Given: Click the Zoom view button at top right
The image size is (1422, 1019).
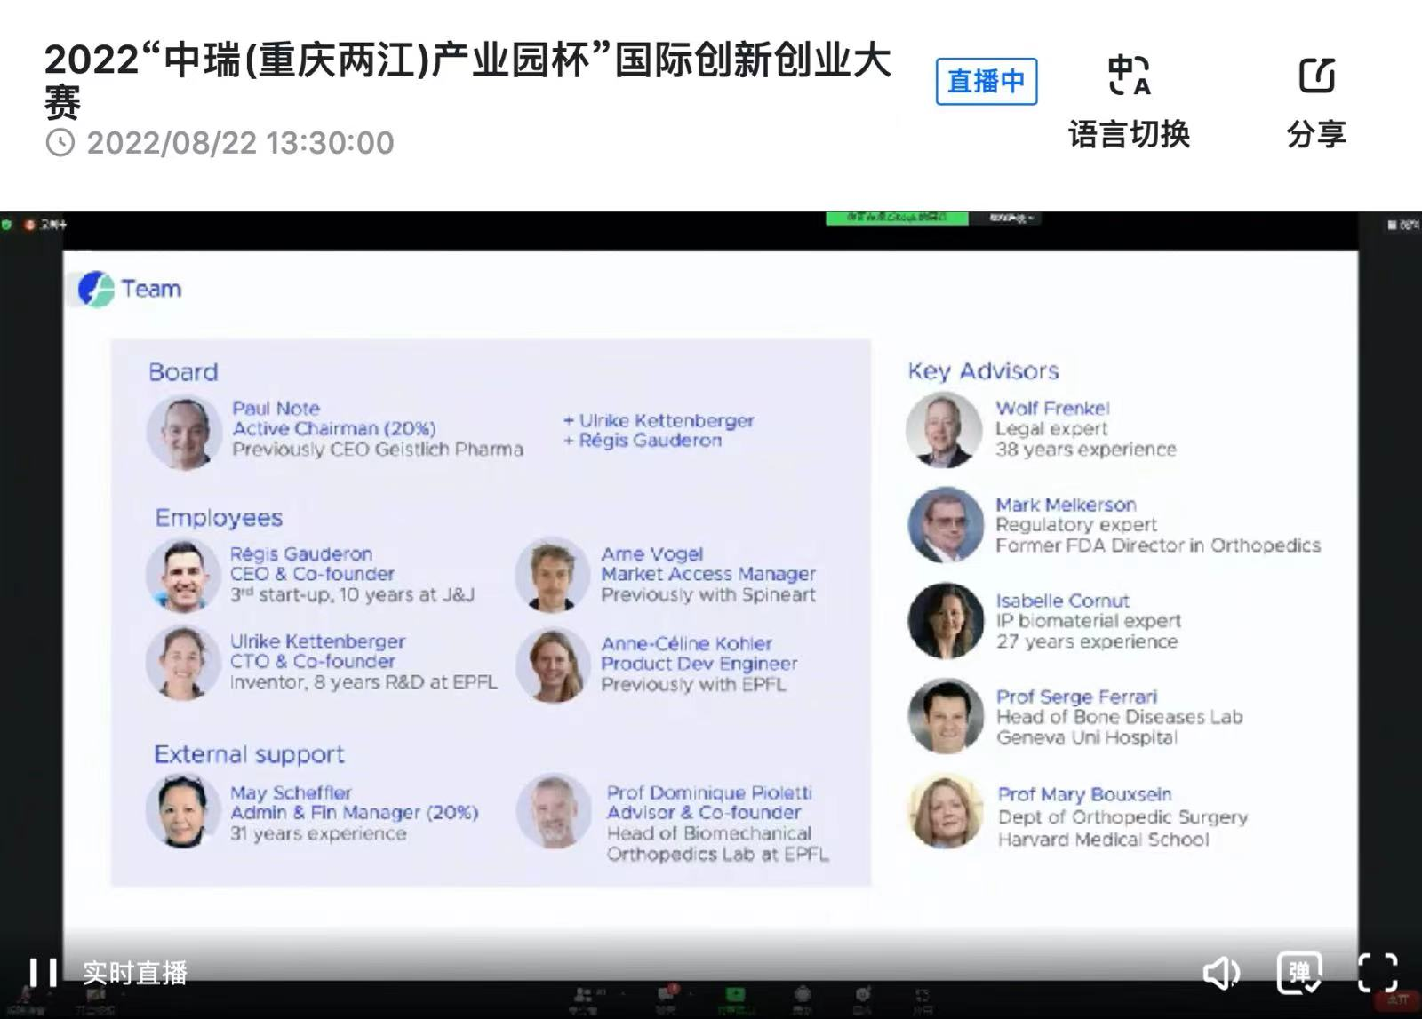Looking at the screenshot, I should 1402,226.
